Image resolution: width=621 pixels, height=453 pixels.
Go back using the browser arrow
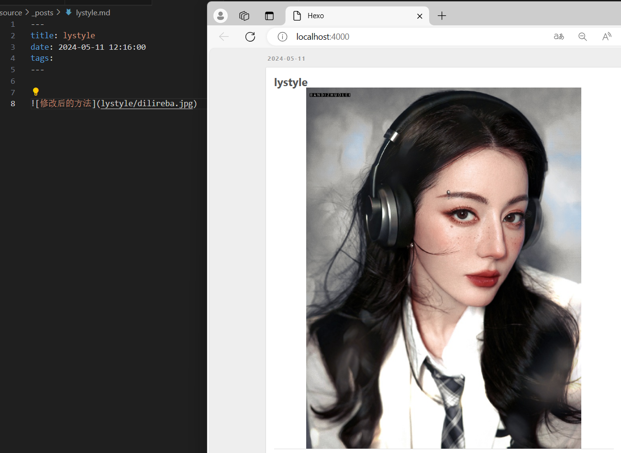[224, 37]
